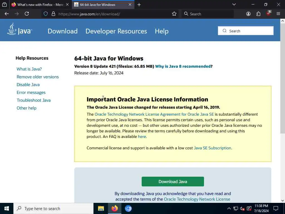Open the blue circle taskbar app
This screenshot has height=214, width=285.
(x=128, y=208)
